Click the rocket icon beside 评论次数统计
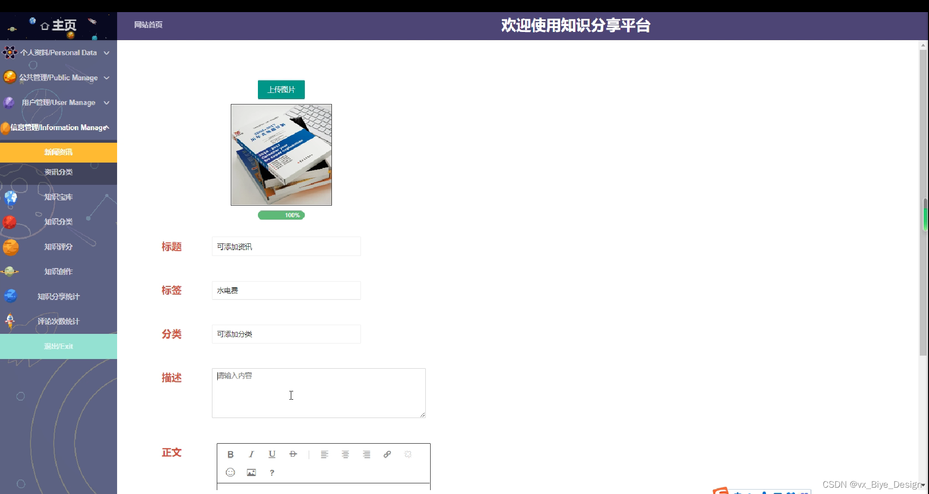Viewport: 929px width, 494px height. (x=10, y=321)
